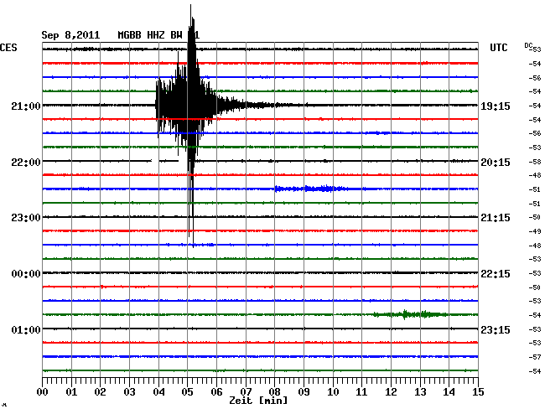Click the 00 minute tick label
Viewport: 545px width, 414px height.
(x=43, y=392)
